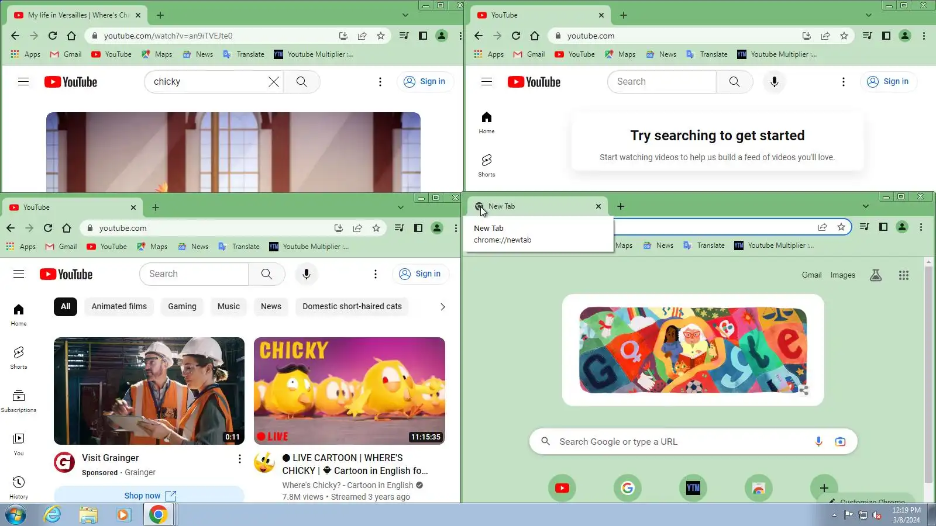Toggle the side panel in the 'Try searching' window
The height and width of the screenshot is (526, 936).
[x=886, y=36]
